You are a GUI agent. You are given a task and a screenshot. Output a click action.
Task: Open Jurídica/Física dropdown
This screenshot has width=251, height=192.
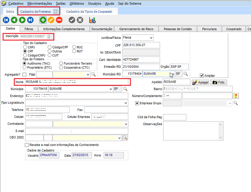[151, 38]
